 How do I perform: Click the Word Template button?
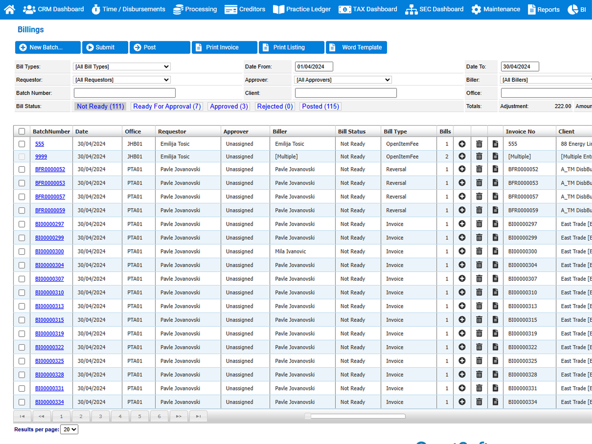point(356,47)
